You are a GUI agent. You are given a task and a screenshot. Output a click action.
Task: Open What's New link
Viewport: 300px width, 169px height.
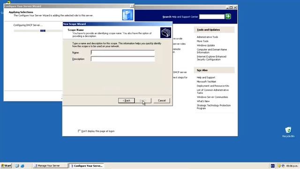point(203,101)
